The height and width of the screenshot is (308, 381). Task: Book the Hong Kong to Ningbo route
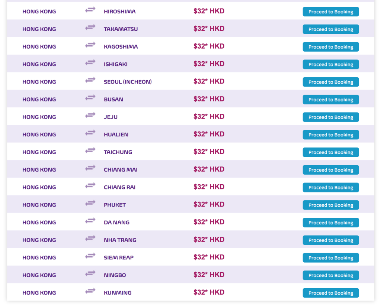pos(331,275)
